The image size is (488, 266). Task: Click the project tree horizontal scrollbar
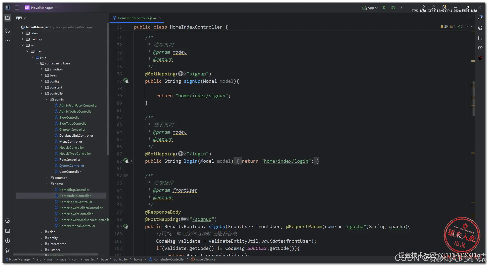[x=55, y=254]
